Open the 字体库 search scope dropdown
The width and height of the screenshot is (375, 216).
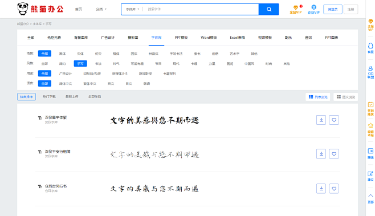point(132,9)
